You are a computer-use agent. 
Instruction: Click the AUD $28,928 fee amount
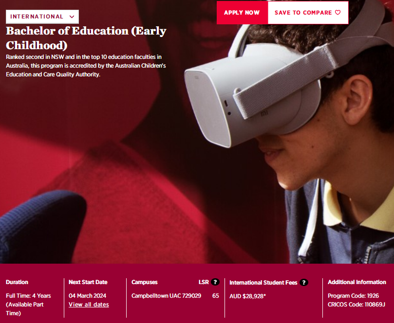(x=247, y=296)
